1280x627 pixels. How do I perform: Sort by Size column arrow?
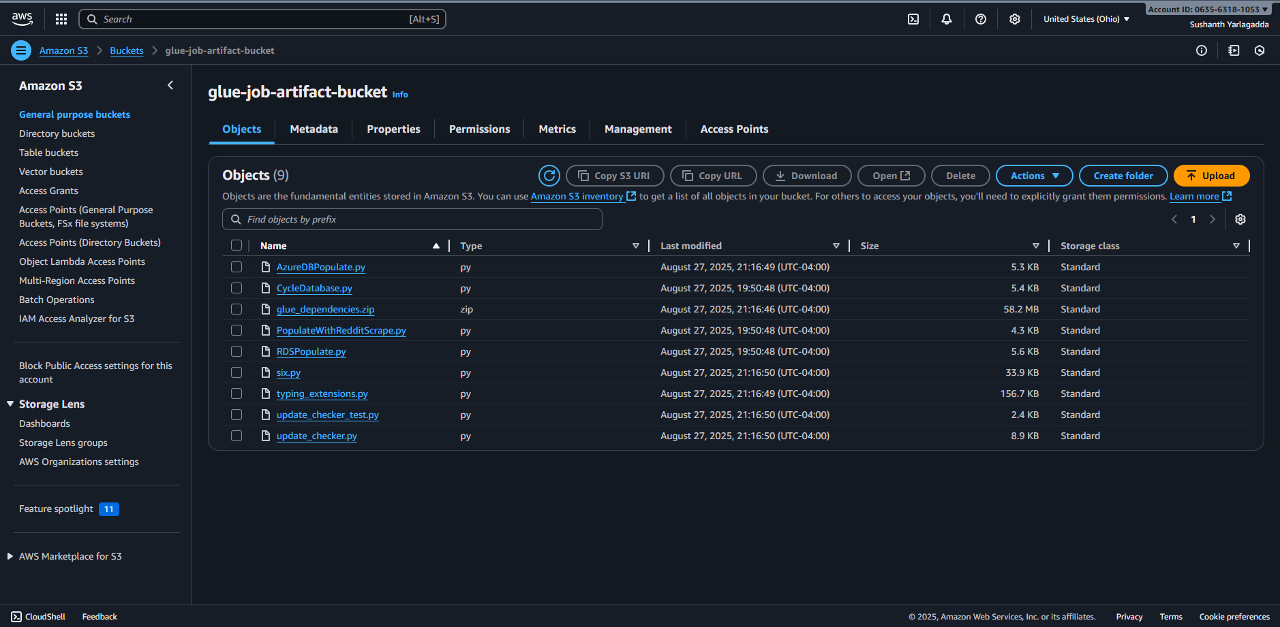pyautogui.click(x=1036, y=246)
